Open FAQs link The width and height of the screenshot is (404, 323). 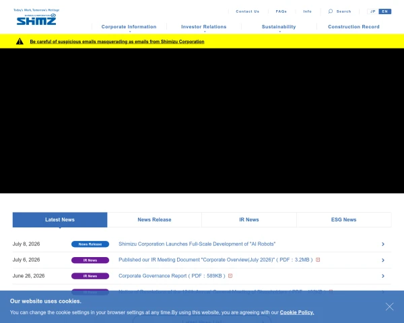point(281,11)
